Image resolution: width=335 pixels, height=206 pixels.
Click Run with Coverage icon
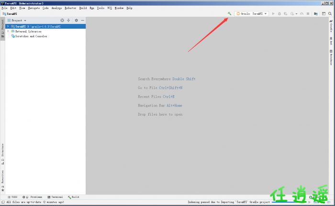tap(285, 14)
